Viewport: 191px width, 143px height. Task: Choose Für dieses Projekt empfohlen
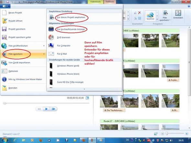pos(84,17)
